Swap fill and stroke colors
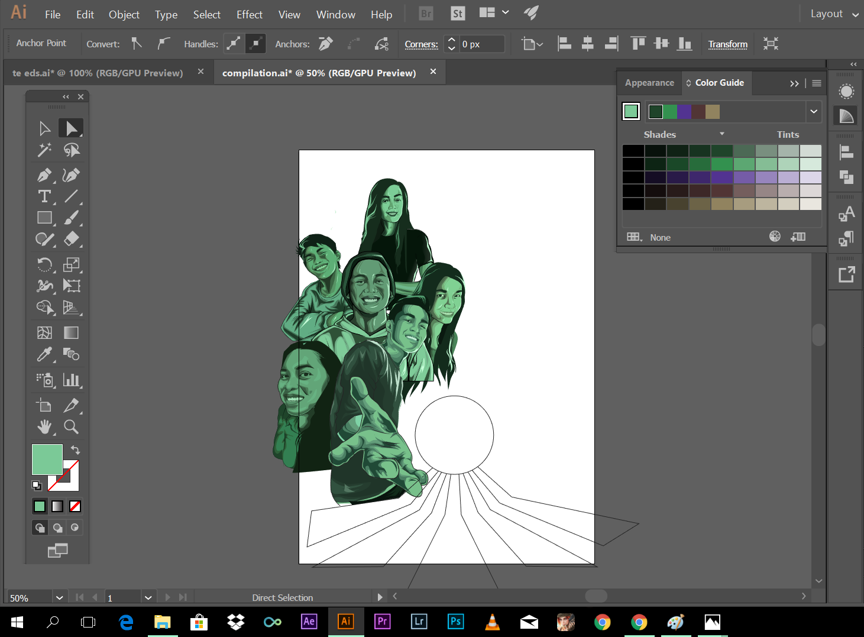The image size is (864, 637). pos(76,450)
